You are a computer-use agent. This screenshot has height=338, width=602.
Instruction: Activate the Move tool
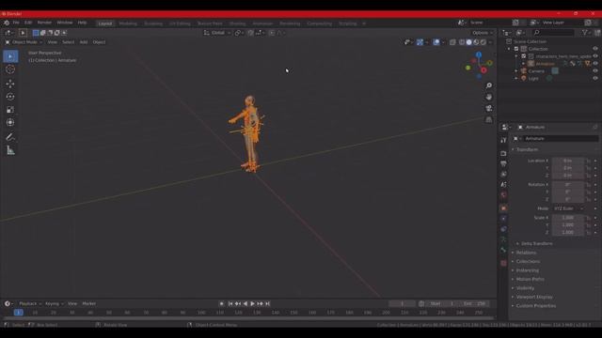click(x=10, y=84)
